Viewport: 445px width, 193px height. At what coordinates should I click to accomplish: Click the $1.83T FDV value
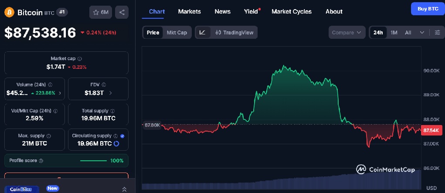[94, 93]
